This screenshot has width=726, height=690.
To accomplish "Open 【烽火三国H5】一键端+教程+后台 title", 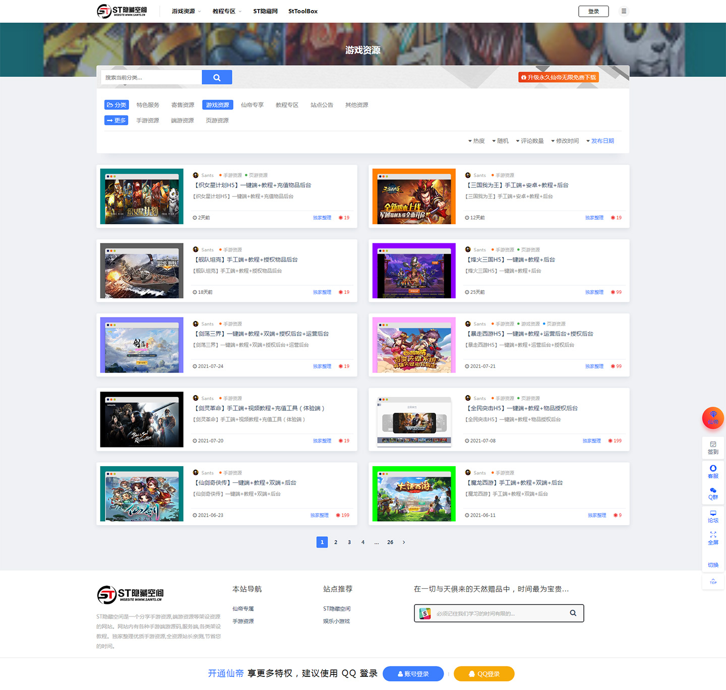I will pos(510,260).
